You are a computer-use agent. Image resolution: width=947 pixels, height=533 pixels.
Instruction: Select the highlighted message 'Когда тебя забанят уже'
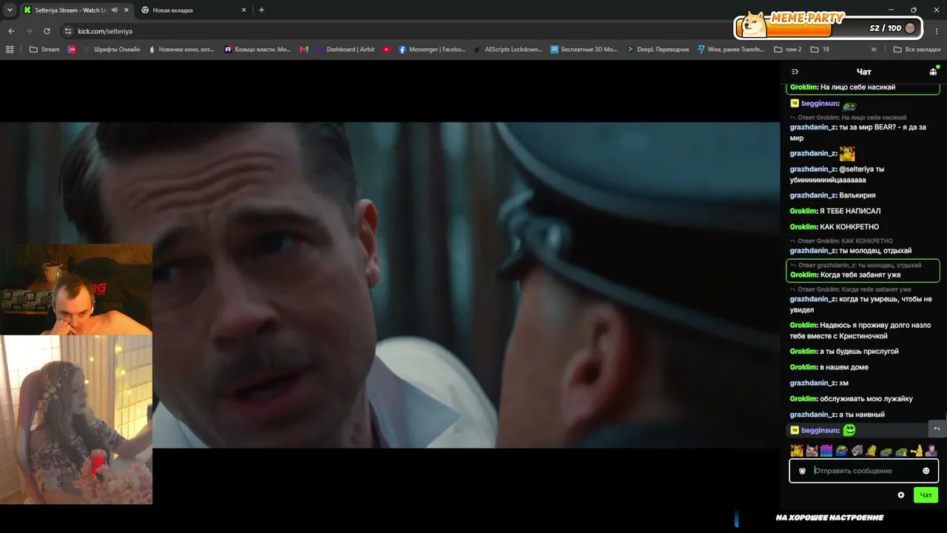coord(863,270)
